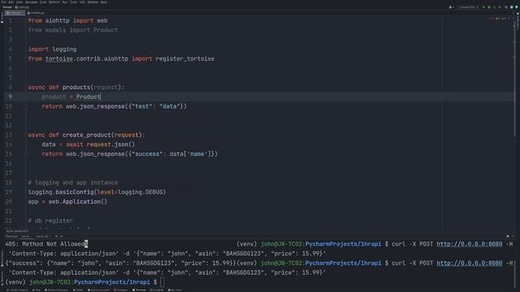This screenshot has height=292, width=520.
Task: Click 'async def create_product(request):' line
Action: point(87,135)
